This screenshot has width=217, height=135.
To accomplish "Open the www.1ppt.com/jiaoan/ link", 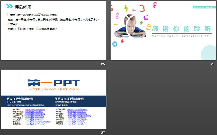I will coord(35,124).
